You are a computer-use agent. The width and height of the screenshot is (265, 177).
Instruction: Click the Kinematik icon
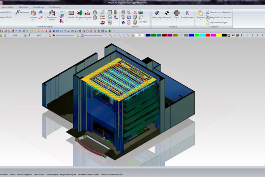click(167, 14)
